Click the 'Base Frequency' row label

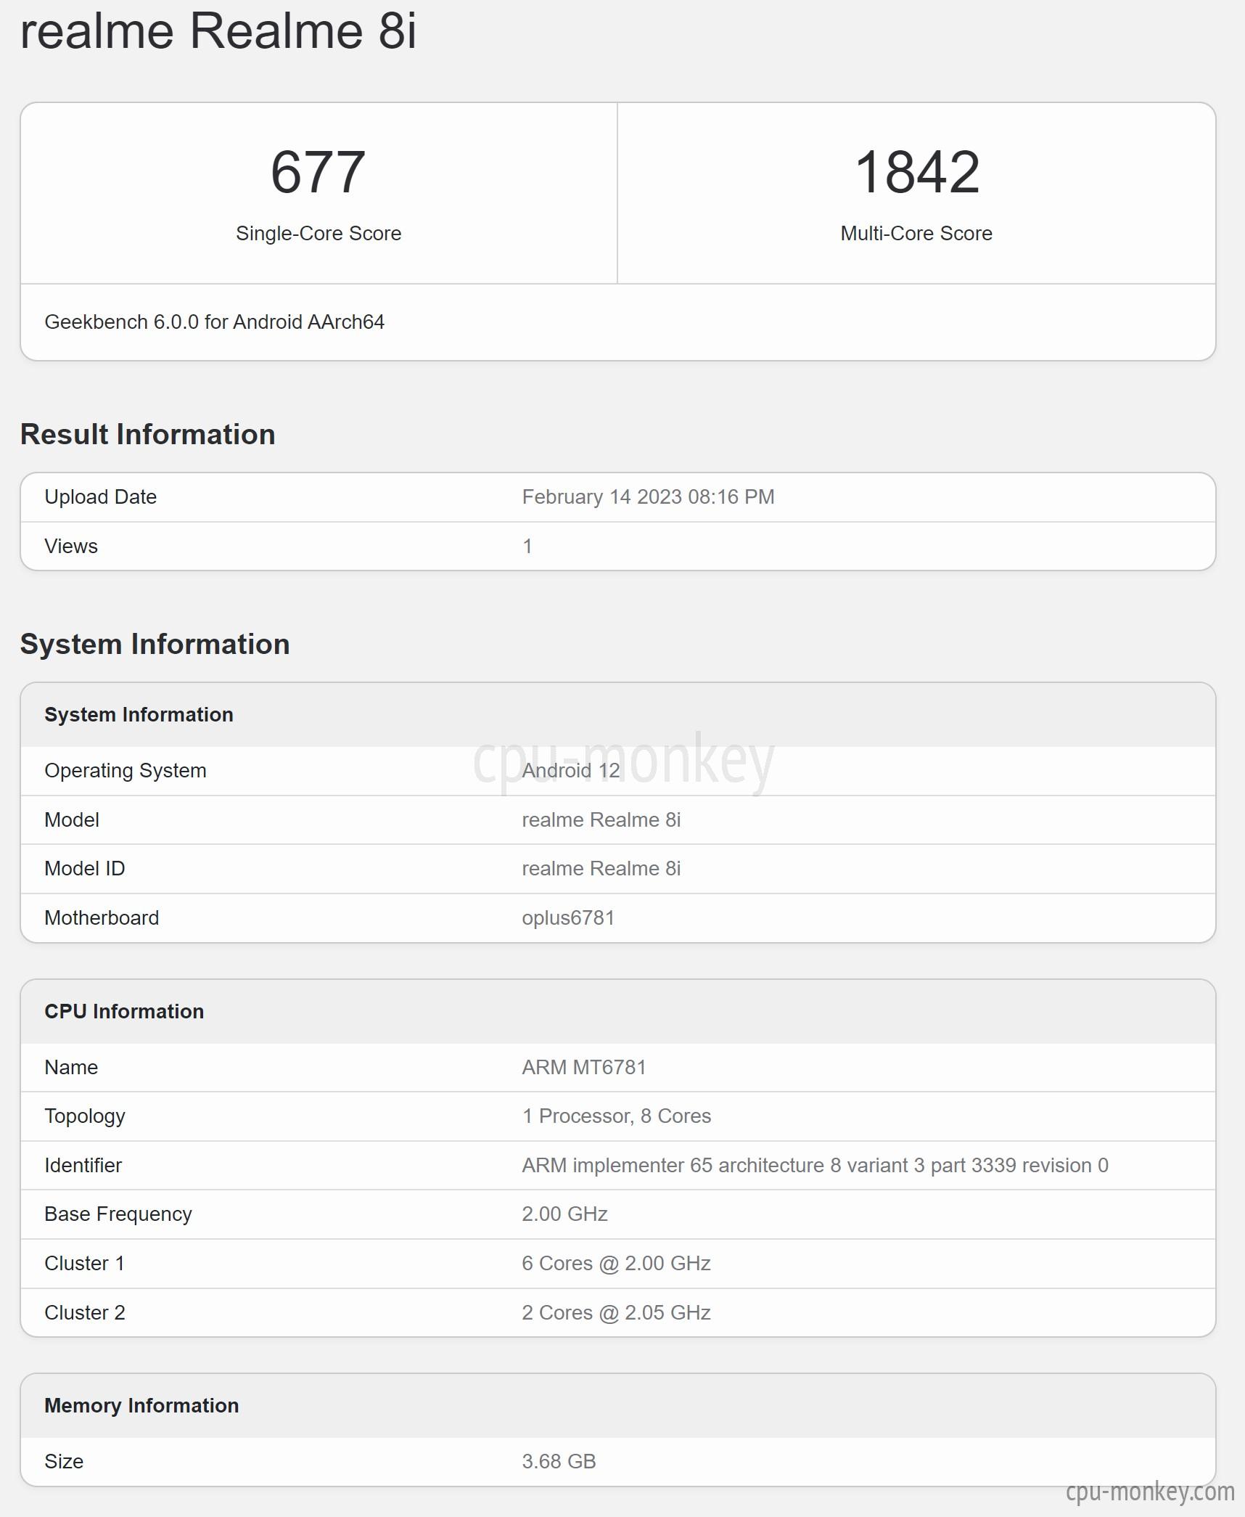(x=118, y=1214)
